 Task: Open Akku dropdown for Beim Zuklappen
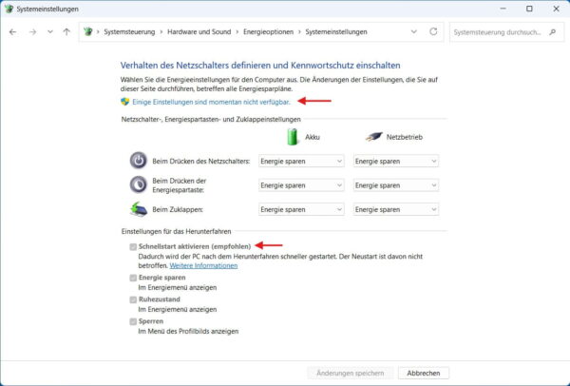(301, 209)
